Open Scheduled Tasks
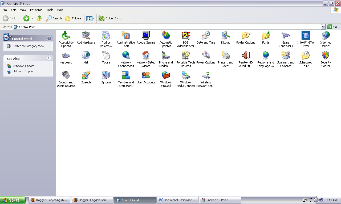The height and width of the screenshot is (204, 341). [x=306, y=59]
